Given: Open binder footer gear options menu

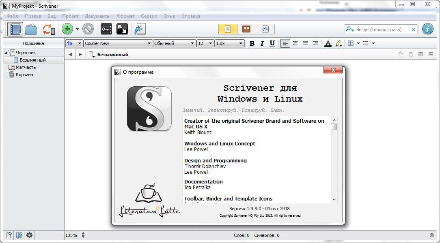Looking at the screenshot, I should [29, 235].
